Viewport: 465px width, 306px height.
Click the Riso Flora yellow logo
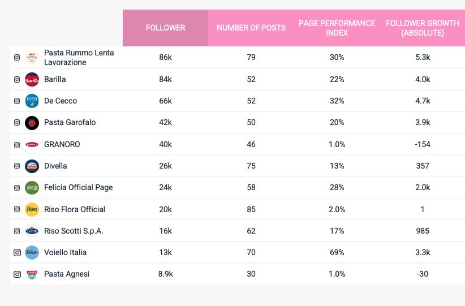[x=32, y=209]
